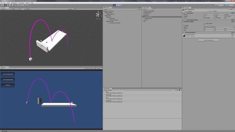
Task: Select TrajectoryController in the Hierarchy list
Action: point(148,11)
